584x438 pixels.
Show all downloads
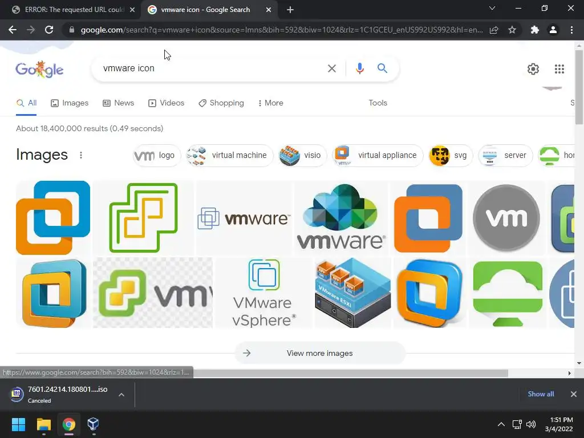pos(541,394)
